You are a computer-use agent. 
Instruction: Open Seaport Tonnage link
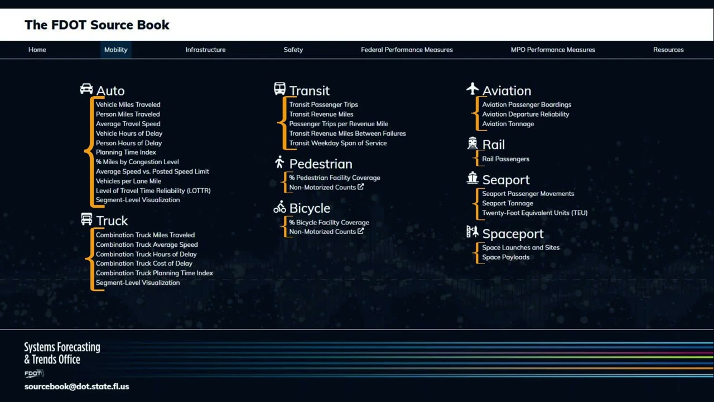(508, 203)
